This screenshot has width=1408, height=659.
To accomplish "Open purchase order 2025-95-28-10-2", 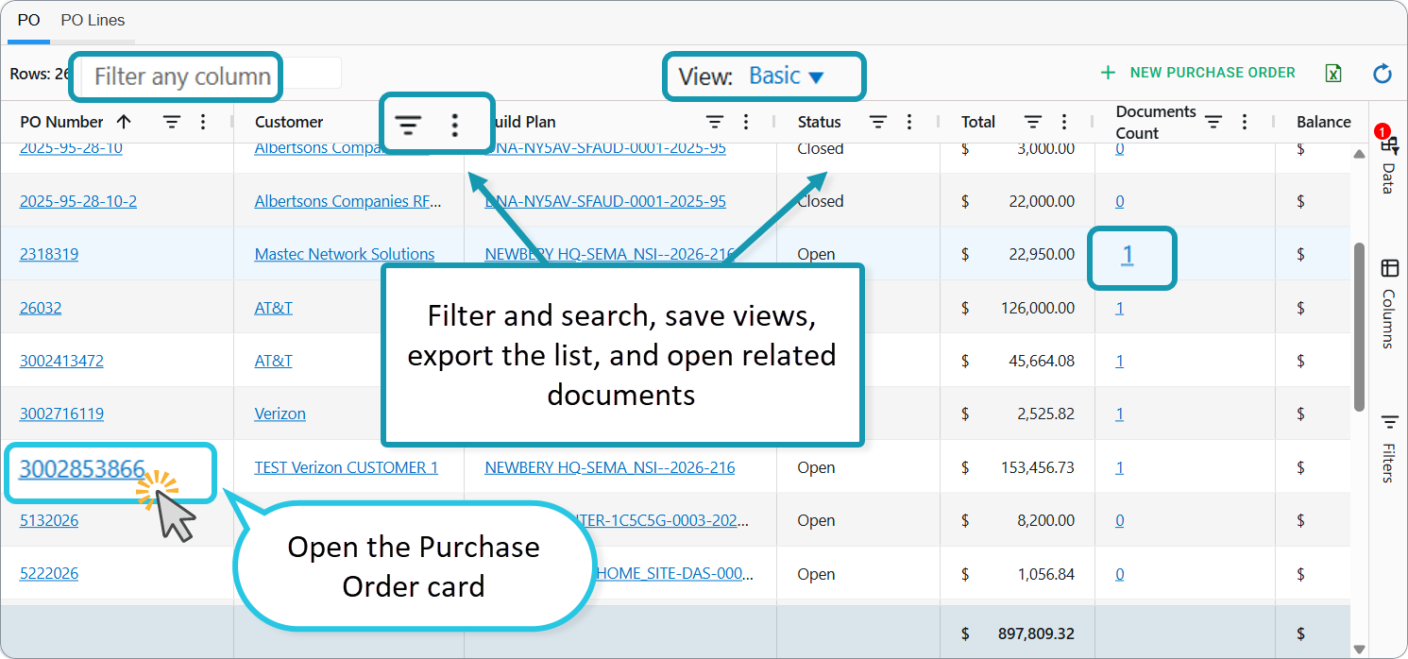I will pyautogui.click(x=78, y=201).
